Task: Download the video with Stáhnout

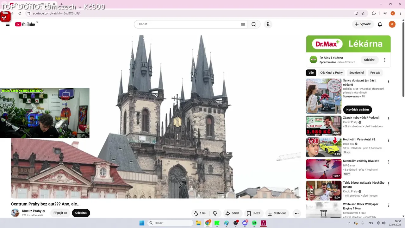Action: [277, 213]
